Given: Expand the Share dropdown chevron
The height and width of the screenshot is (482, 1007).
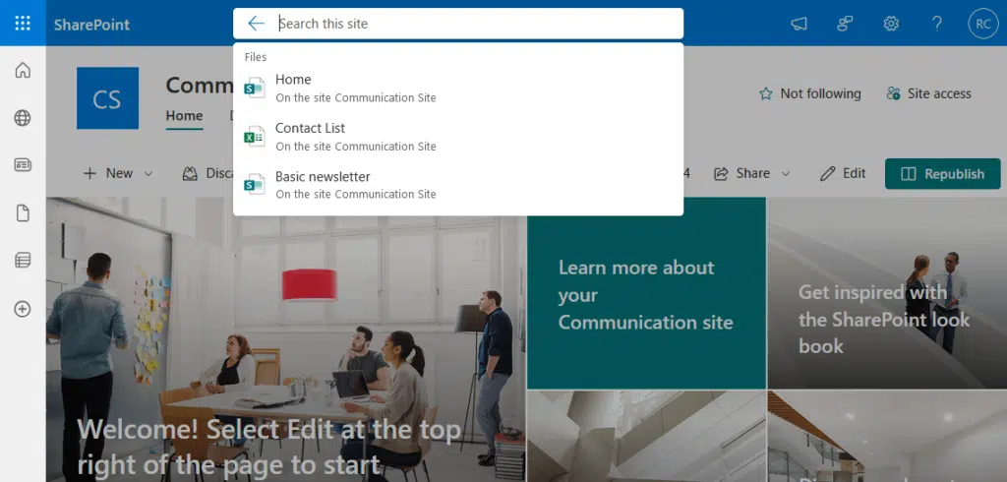Looking at the screenshot, I should 786,173.
